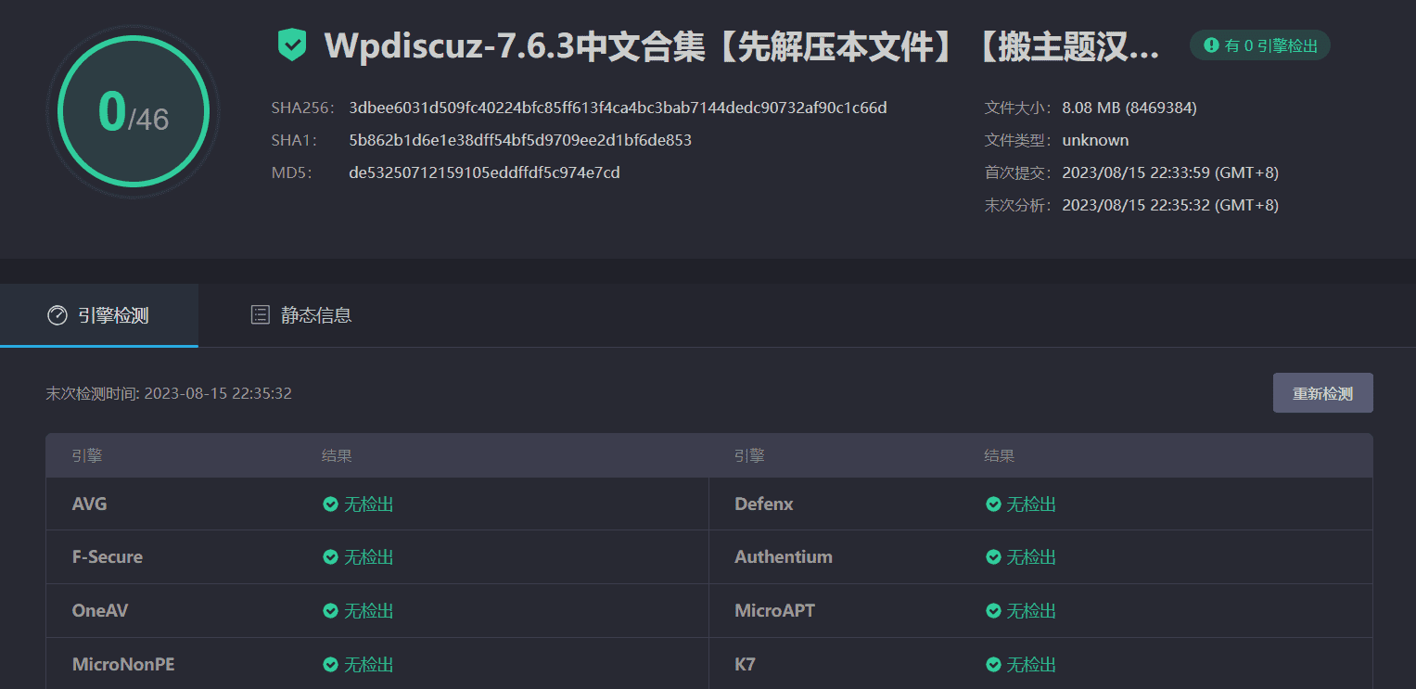Click the SHA1 label

pos(295,140)
